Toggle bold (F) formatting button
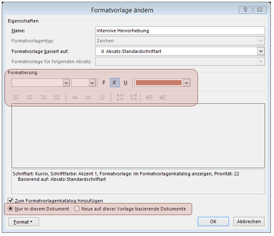Viewport: 274px width, 236px height. (104, 83)
